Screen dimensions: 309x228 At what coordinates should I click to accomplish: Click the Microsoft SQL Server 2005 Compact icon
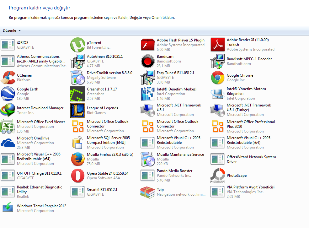78,143
